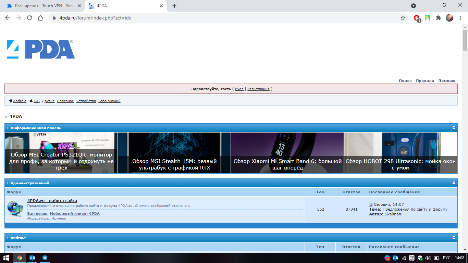468x263 pixels.
Task: Open the Windows Start button
Action: point(6,258)
